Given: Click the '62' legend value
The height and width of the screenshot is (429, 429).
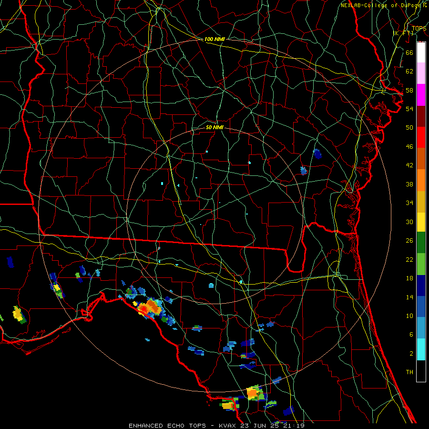Looking at the screenshot, I should pos(409,71).
